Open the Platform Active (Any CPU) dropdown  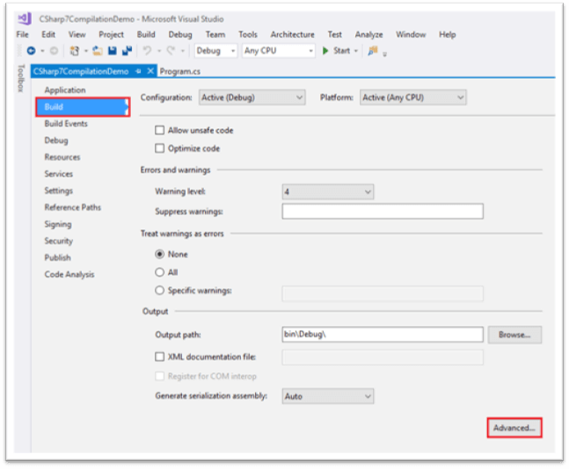(413, 97)
